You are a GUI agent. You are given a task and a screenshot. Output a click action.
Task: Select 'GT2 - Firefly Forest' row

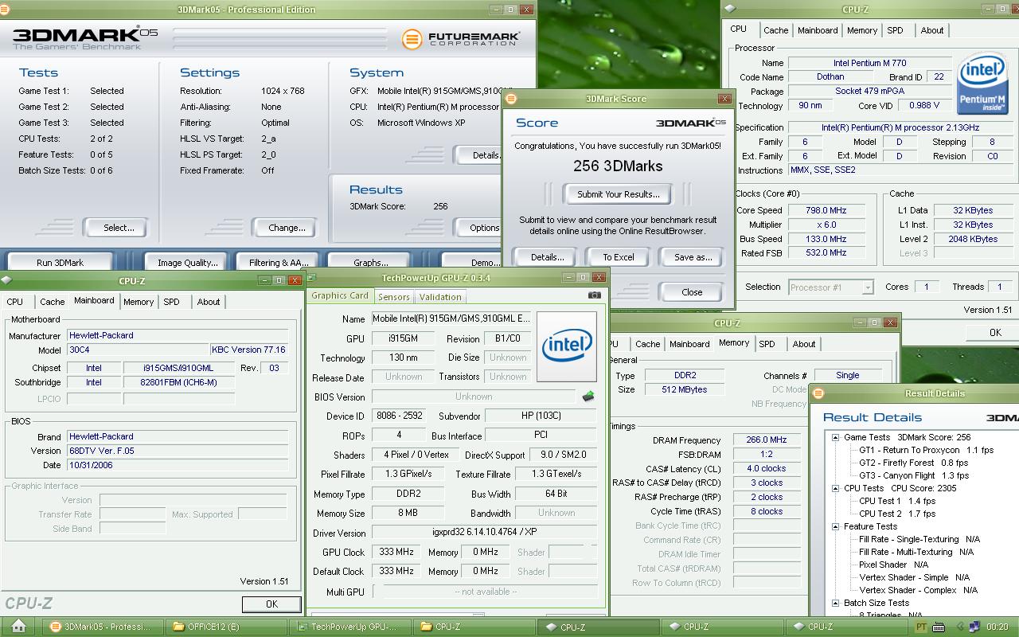[x=913, y=463]
